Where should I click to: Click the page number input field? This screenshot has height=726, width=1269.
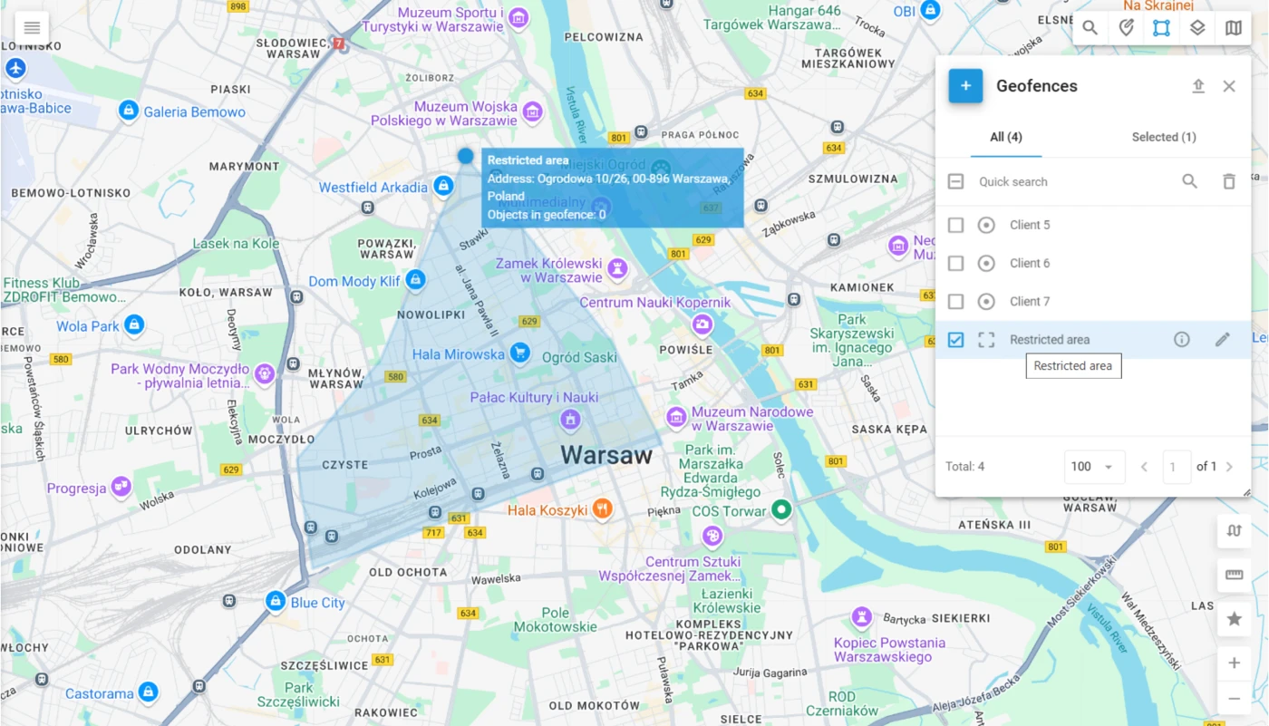pyautogui.click(x=1177, y=467)
